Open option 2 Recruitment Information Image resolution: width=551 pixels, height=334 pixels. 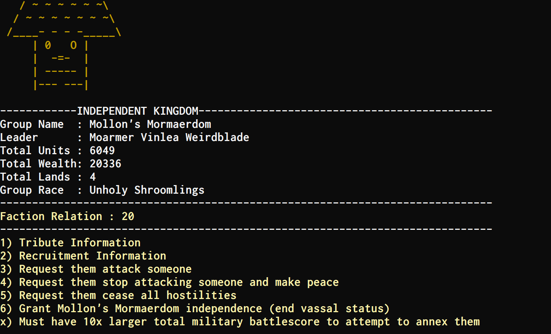83,256
